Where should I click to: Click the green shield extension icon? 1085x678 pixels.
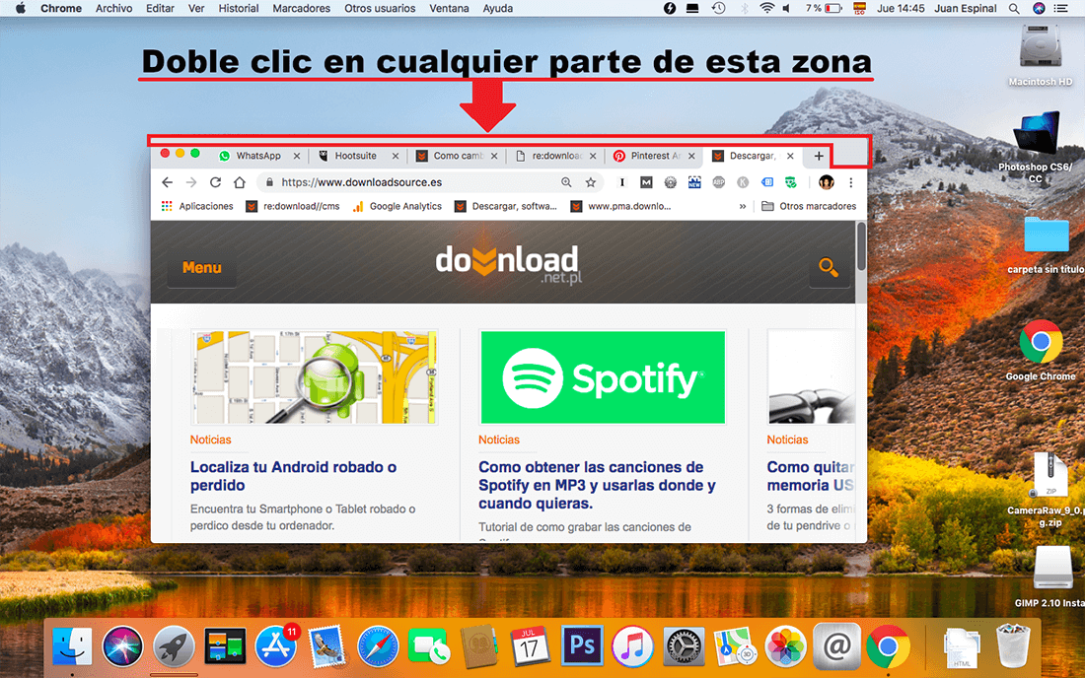[790, 182]
